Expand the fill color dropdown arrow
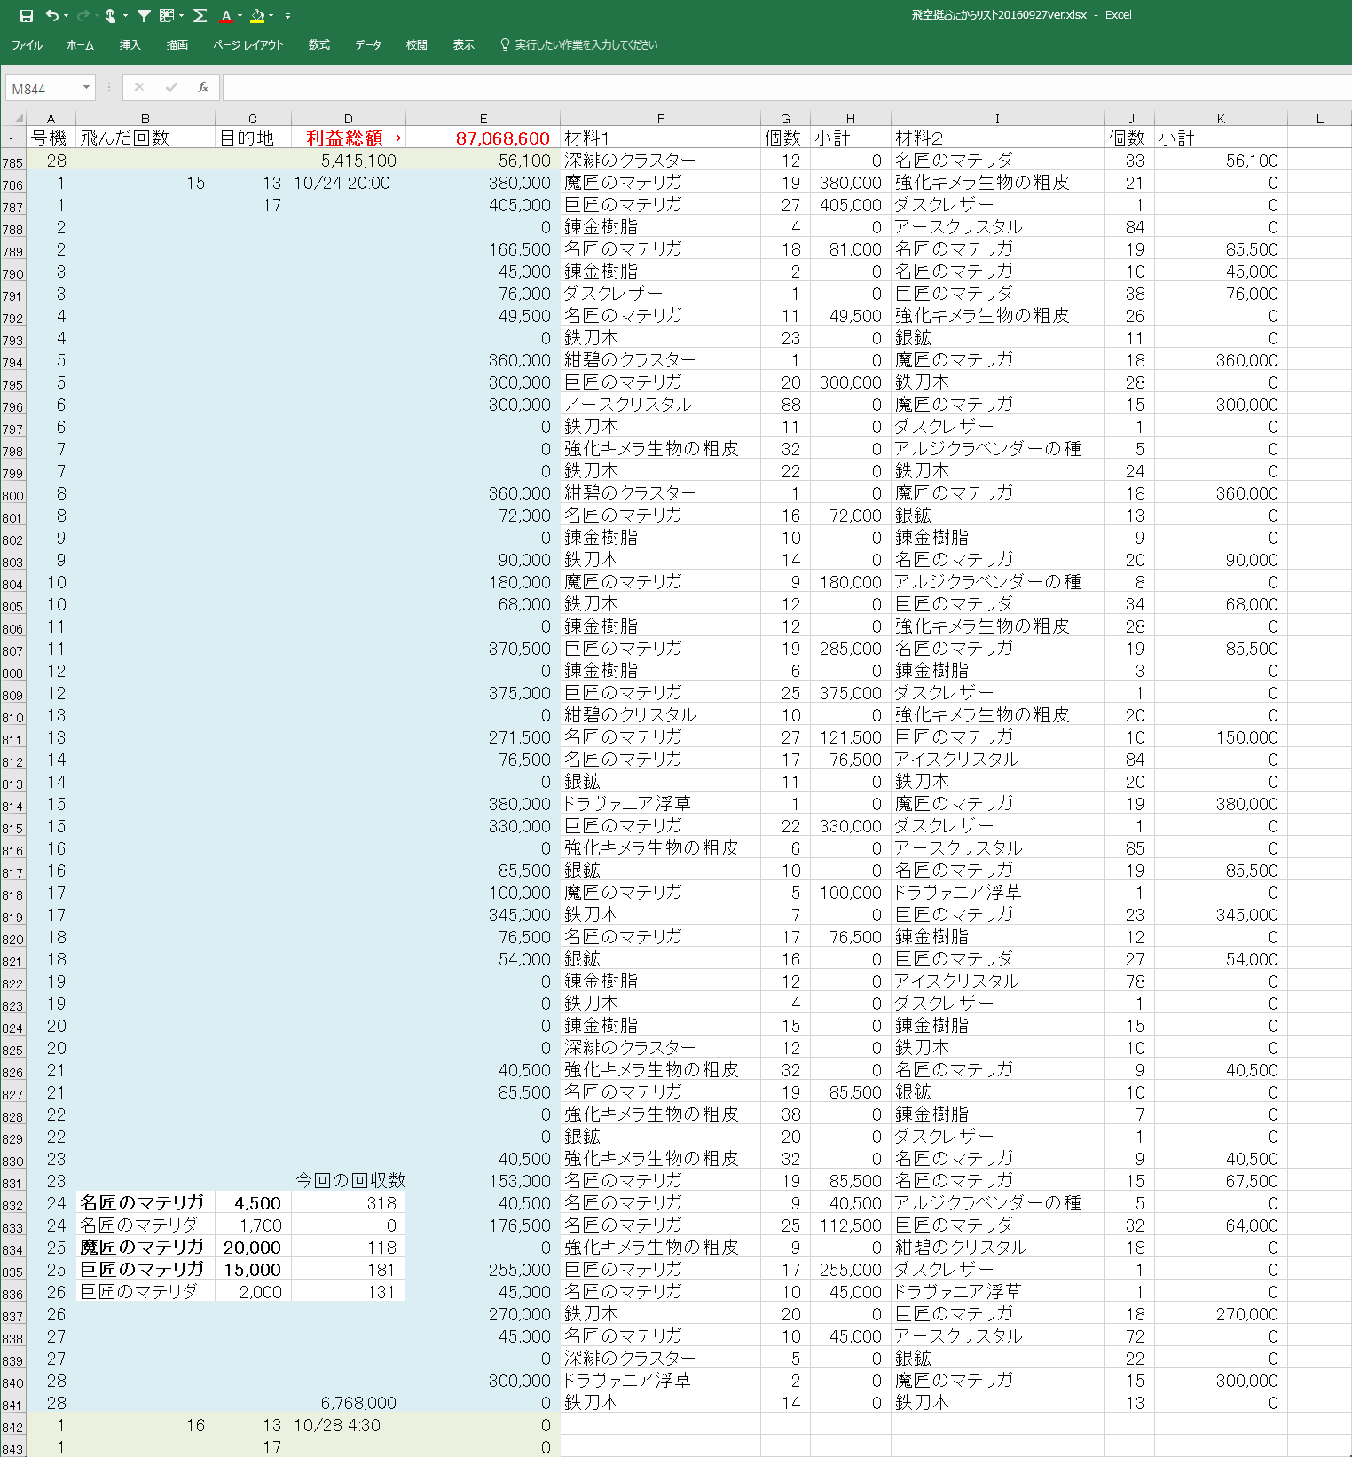1352x1457 pixels. click(x=271, y=16)
